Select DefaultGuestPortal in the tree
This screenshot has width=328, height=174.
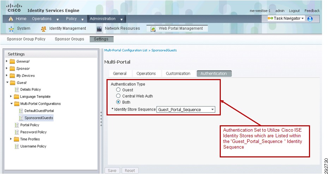point(39,111)
